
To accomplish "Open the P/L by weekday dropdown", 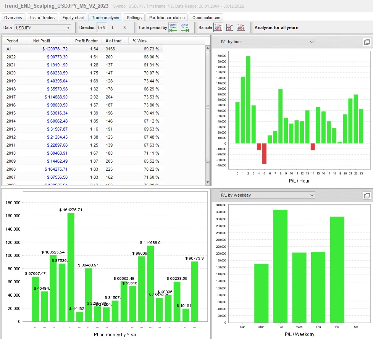I will (267, 195).
